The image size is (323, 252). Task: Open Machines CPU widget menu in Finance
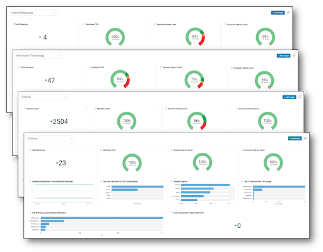163,150
